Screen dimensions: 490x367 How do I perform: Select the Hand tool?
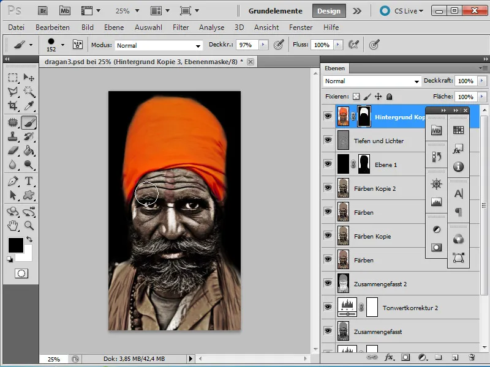click(x=13, y=225)
